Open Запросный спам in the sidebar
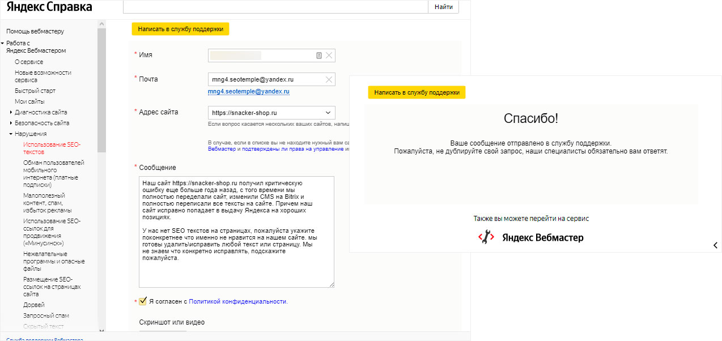This screenshot has height=341, width=722. click(46, 316)
